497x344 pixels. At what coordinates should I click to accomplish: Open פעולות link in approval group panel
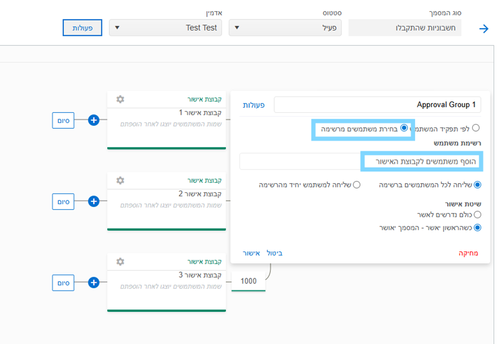point(254,105)
